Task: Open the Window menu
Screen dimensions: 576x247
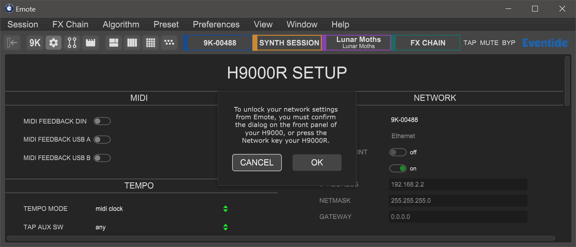Action: coord(302,25)
